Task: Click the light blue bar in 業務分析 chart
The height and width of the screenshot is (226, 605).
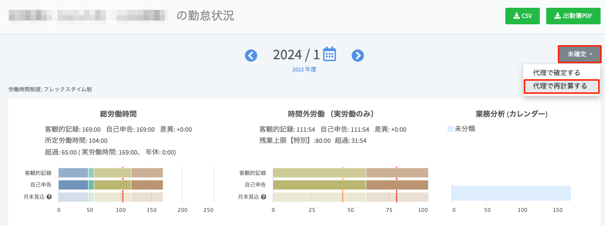Action: coord(511,193)
